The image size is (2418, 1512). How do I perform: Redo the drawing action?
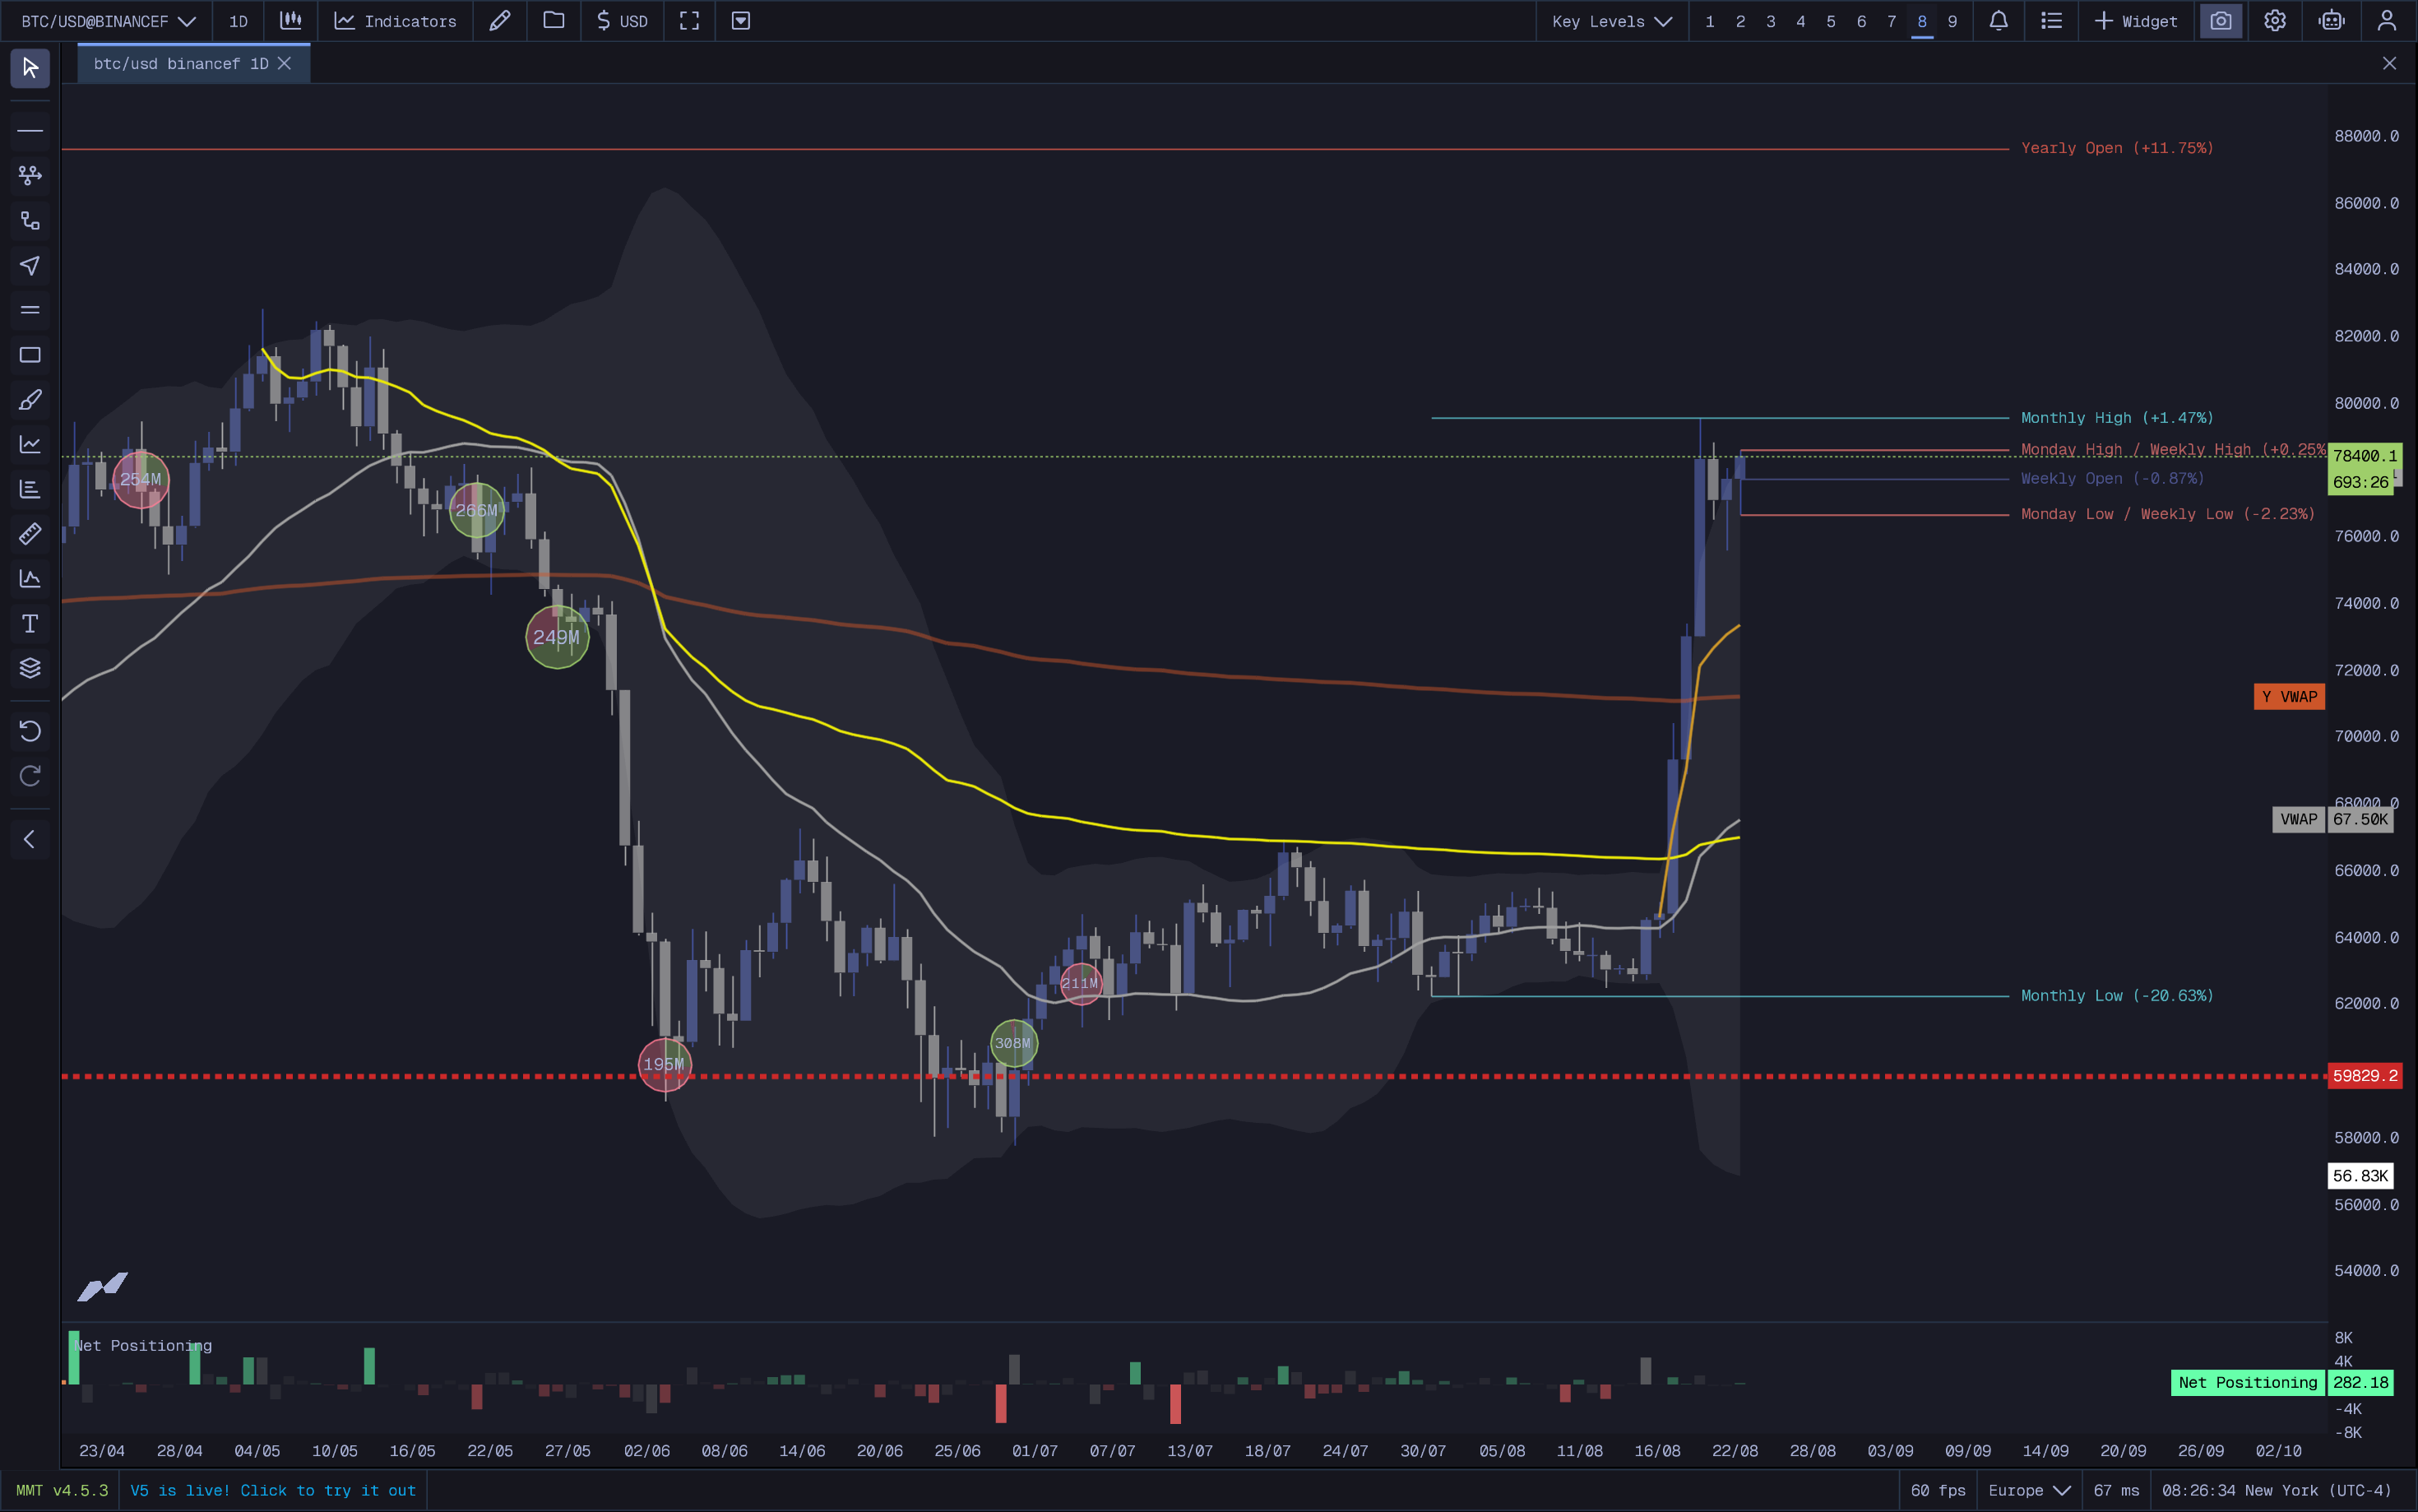[30, 776]
